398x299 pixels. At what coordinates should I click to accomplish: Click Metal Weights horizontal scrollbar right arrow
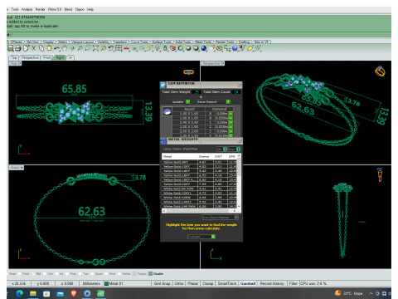click(235, 211)
